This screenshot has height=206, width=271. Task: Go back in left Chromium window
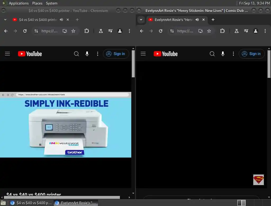pos(6,31)
